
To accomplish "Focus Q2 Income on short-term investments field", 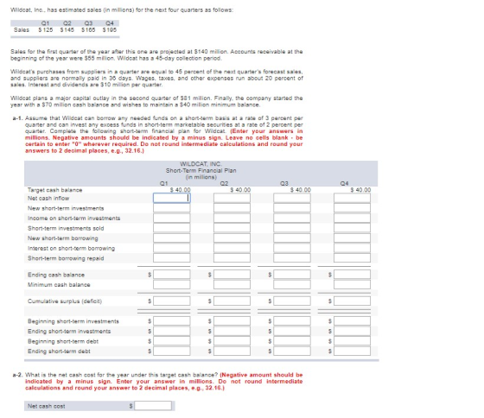I will (232, 218).
